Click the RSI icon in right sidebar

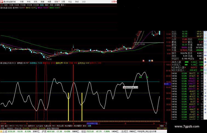(205, 56)
